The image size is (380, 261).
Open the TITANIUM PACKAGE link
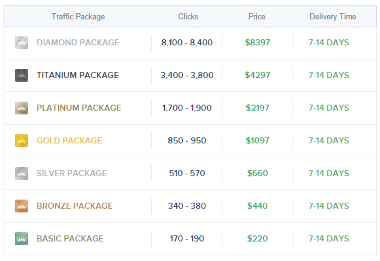click(x=78, y=75)
